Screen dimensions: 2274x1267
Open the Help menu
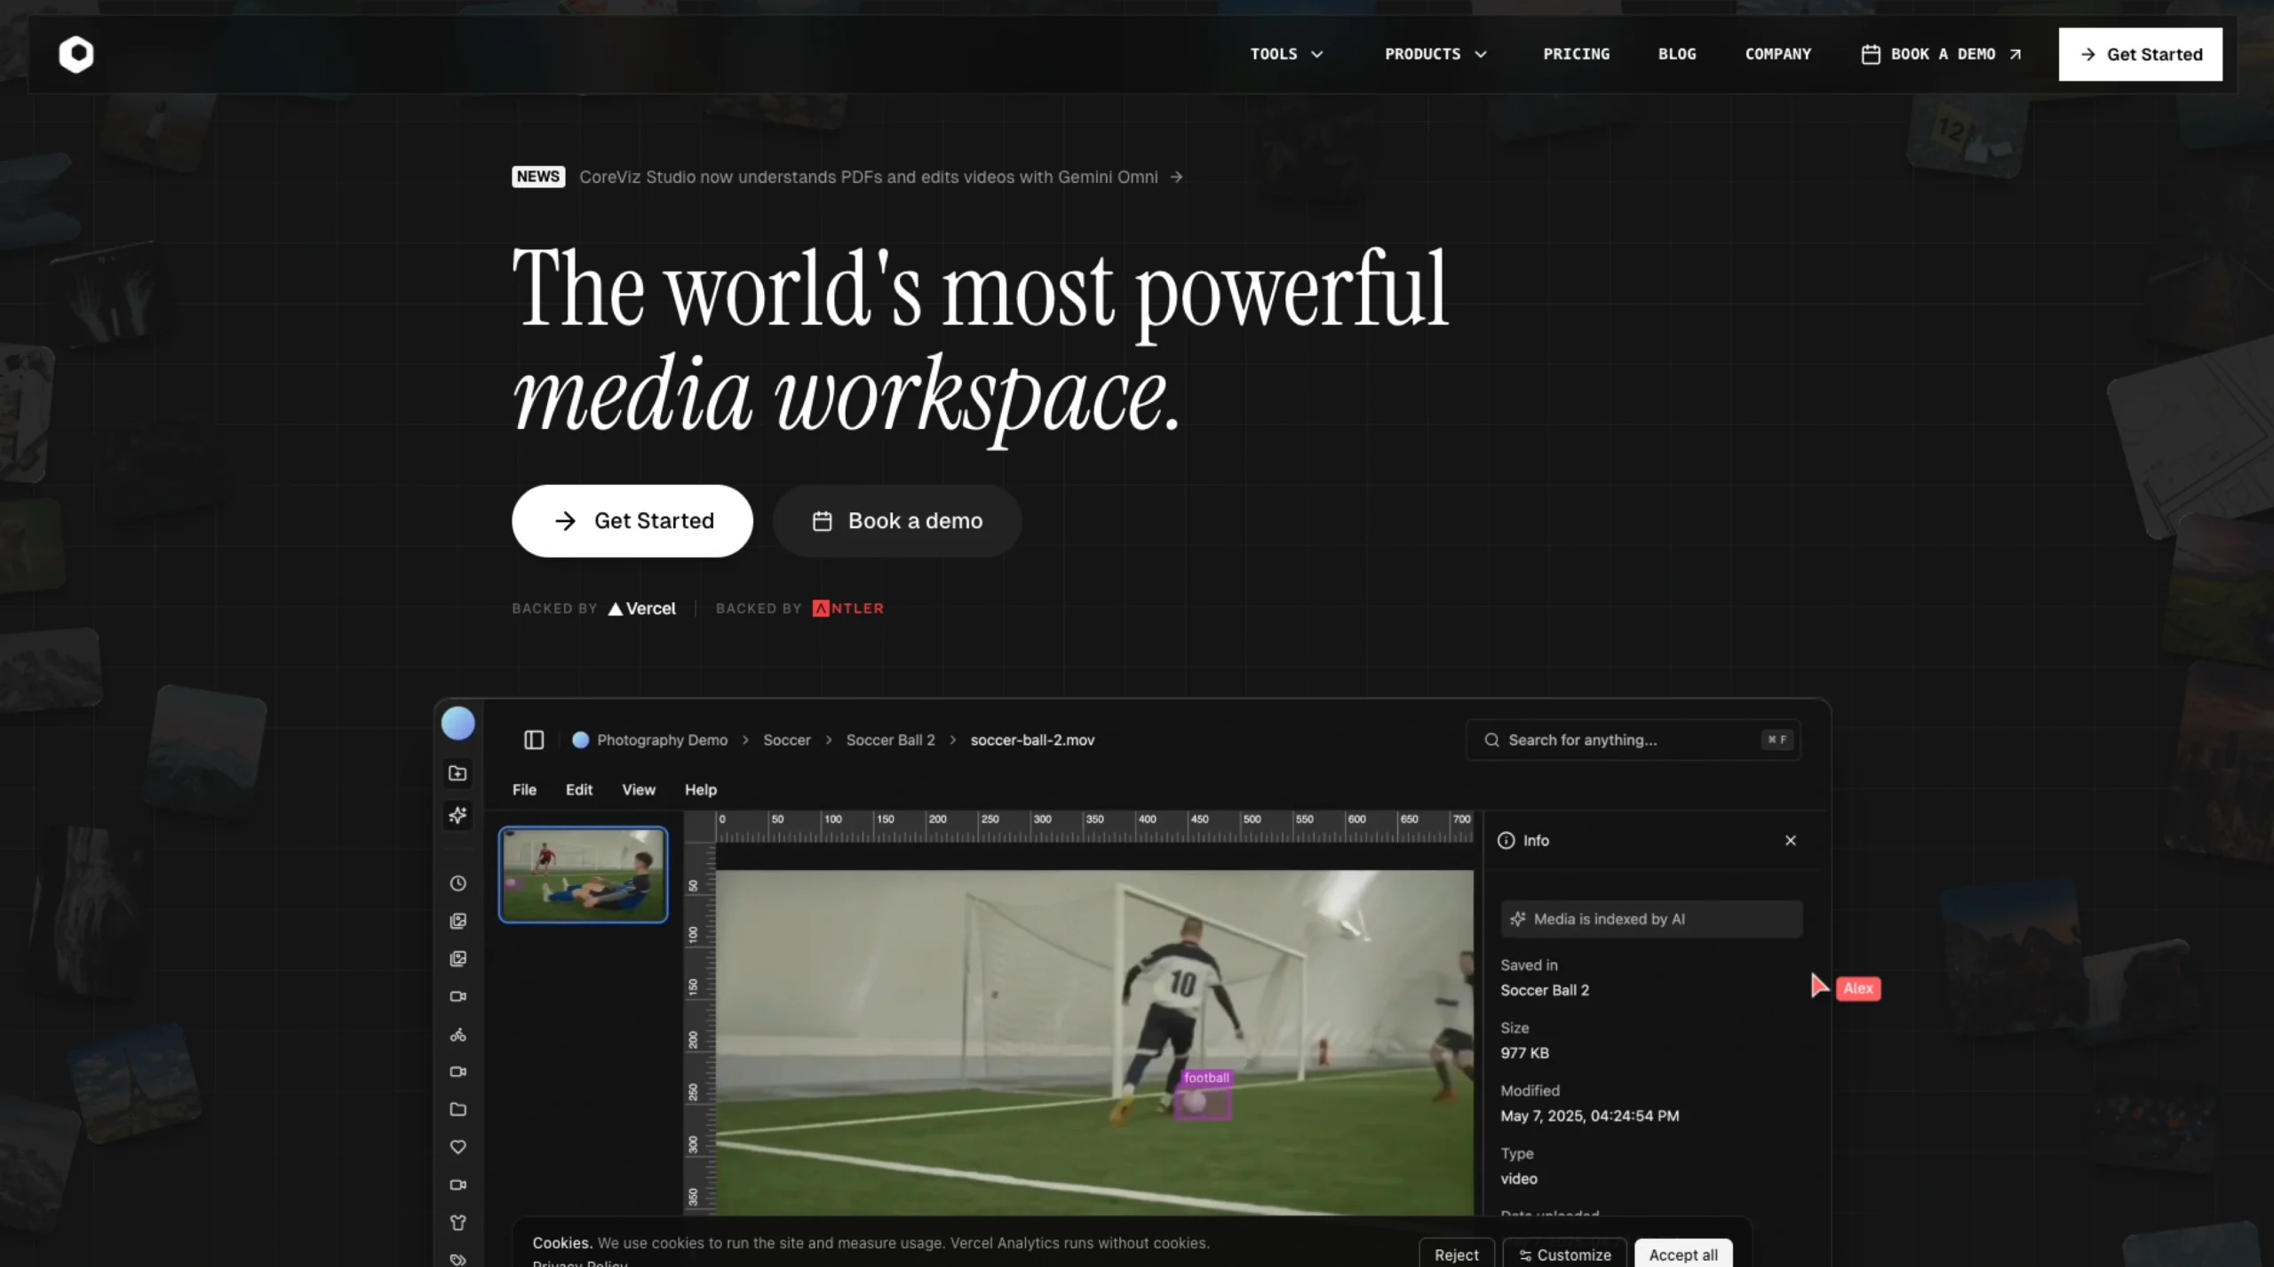[x=700, y=789]
